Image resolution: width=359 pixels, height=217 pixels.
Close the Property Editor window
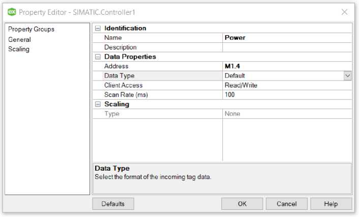pos(344,12)
